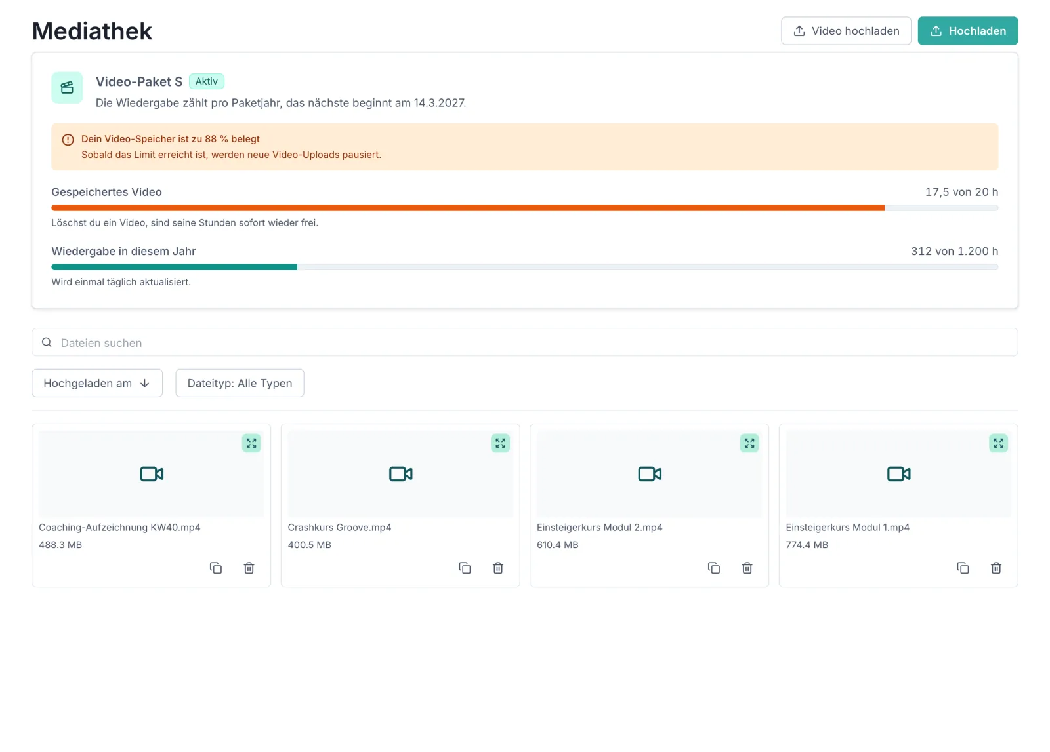Click the 610.4 MB file size

click(x=558, y=545)
